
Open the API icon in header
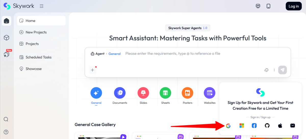pyautogui.click(x=258, y=6)
